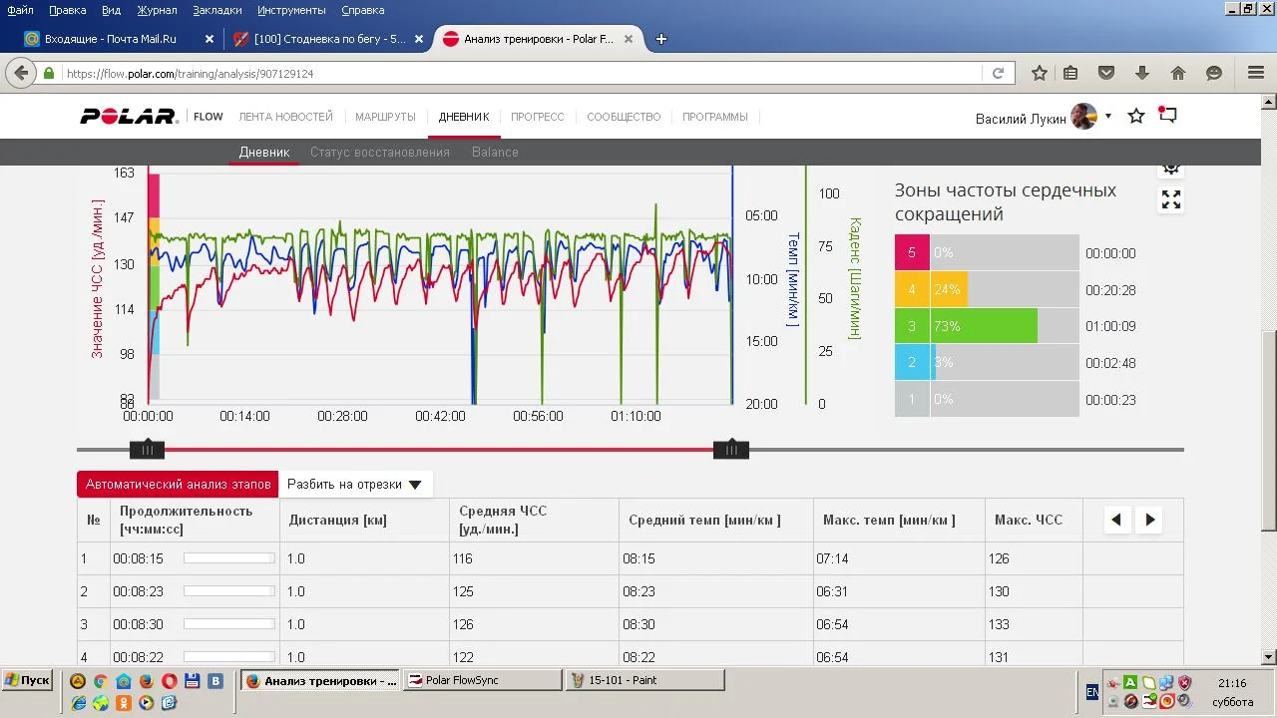This screenshot has width=1277, height=718.
Task: Show next table columns with right arrow
Action: pyautogui.click(x=1150, y=520)
